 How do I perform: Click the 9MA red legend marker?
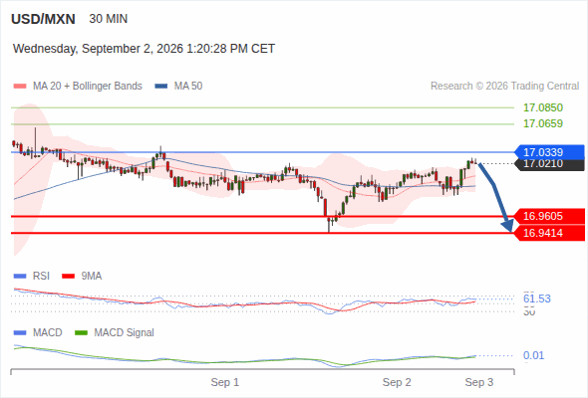[x=68, y=277]
